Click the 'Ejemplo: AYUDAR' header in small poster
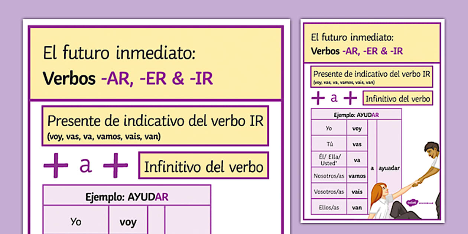Image resolution: width=468 pixels, height=234 pixels. [x=356, y=115]
